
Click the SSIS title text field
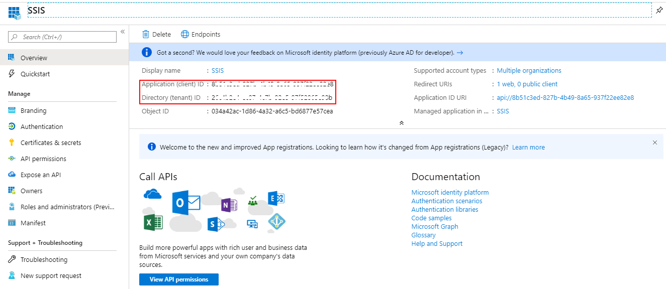340,10
